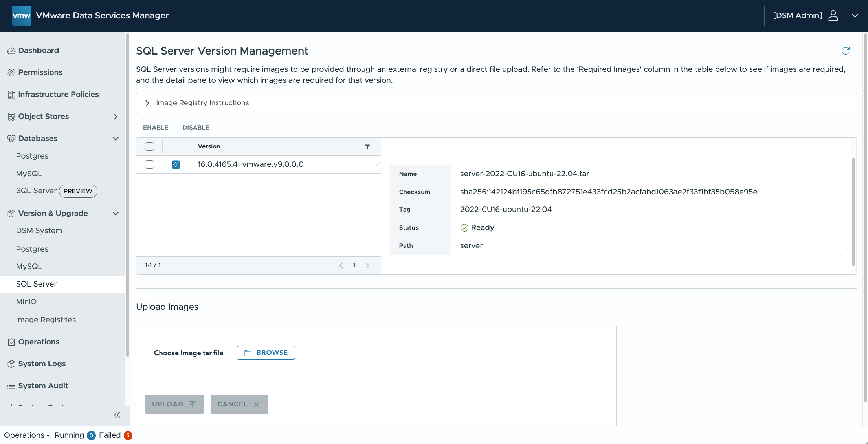Expand Image Registry Instructions section

tap(147, 103)
